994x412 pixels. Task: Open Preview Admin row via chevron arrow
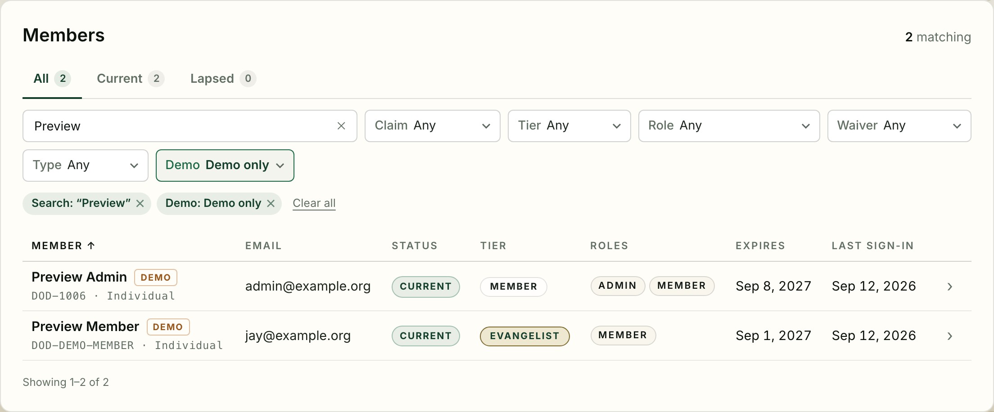pyautogui.click(x=950, y=287)
